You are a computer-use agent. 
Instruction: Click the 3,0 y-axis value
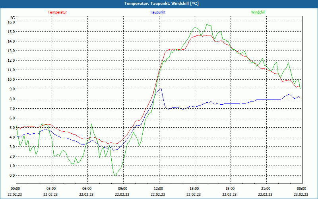coord(12,146)
